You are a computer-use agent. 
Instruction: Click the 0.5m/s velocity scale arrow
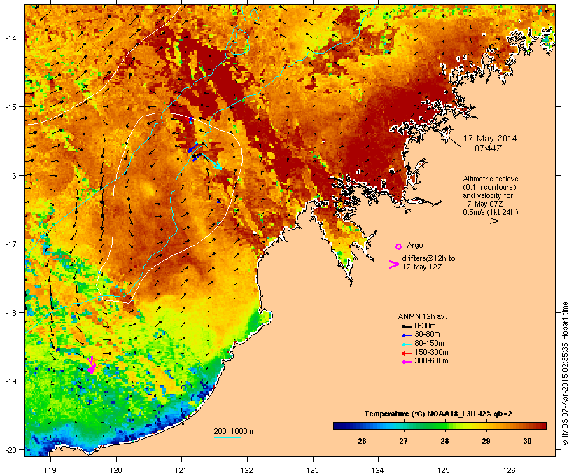pyautogui.click(x=485, y=220)
